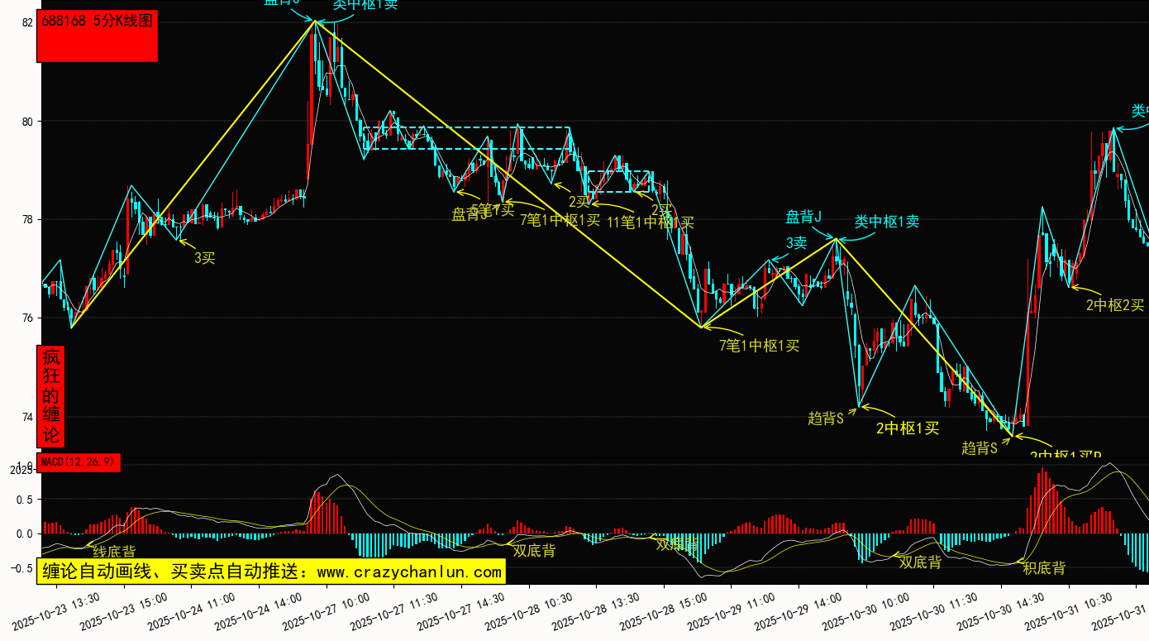This screenshot has height=641, width=1149.
Task: Select the 2中枢1买 label right of 趋背S
Action: click(908, 428)
